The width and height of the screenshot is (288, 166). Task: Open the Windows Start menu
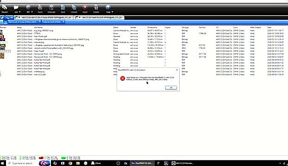coord(3,163)
